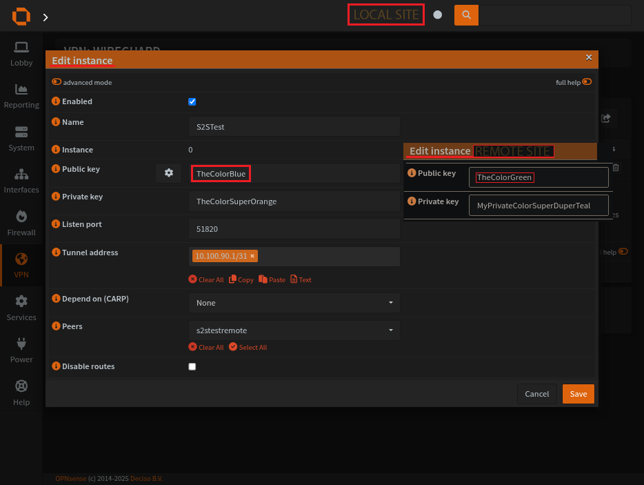Open the Depend on (CARP) dropdown
The image size is (644, 485).
(x=294, y=303)
